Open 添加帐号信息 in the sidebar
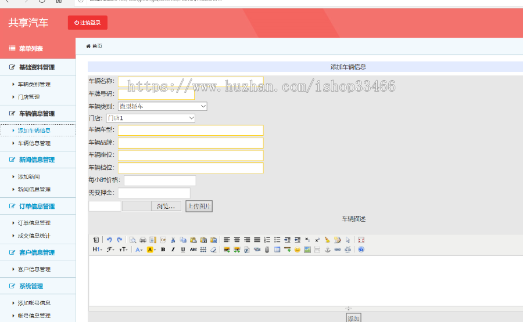 [x=34, y=303]
